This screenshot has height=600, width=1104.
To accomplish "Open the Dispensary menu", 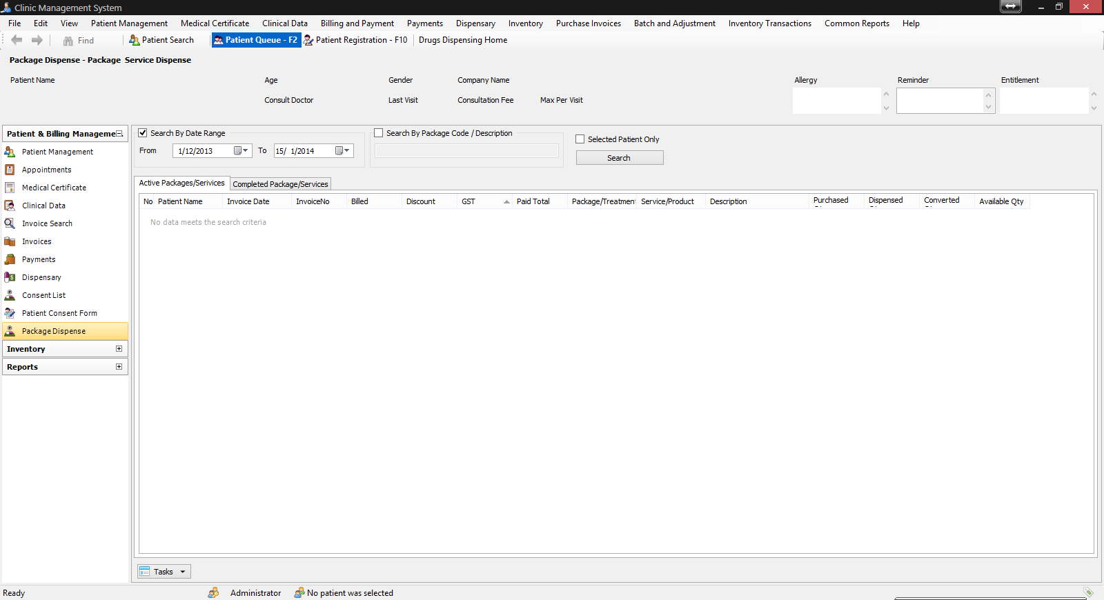I will click(475, 23).
